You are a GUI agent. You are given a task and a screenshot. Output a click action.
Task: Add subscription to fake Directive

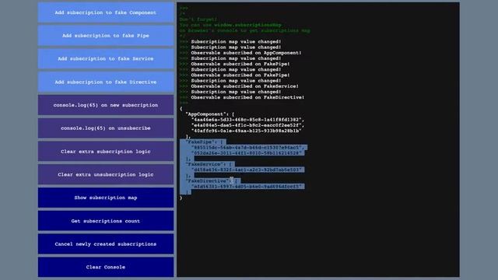coord(106,82)
